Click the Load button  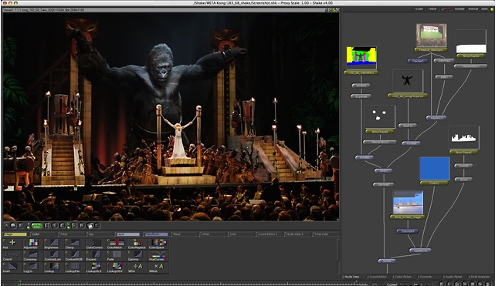click(x=419, y=9)
